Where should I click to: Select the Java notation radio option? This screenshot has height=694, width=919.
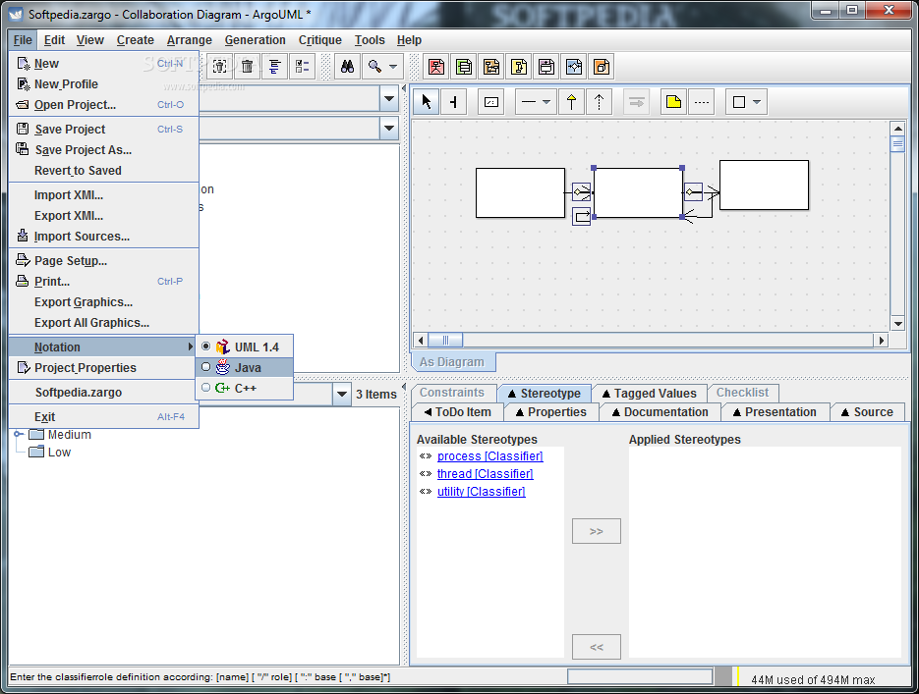click(x=205, y=367)
